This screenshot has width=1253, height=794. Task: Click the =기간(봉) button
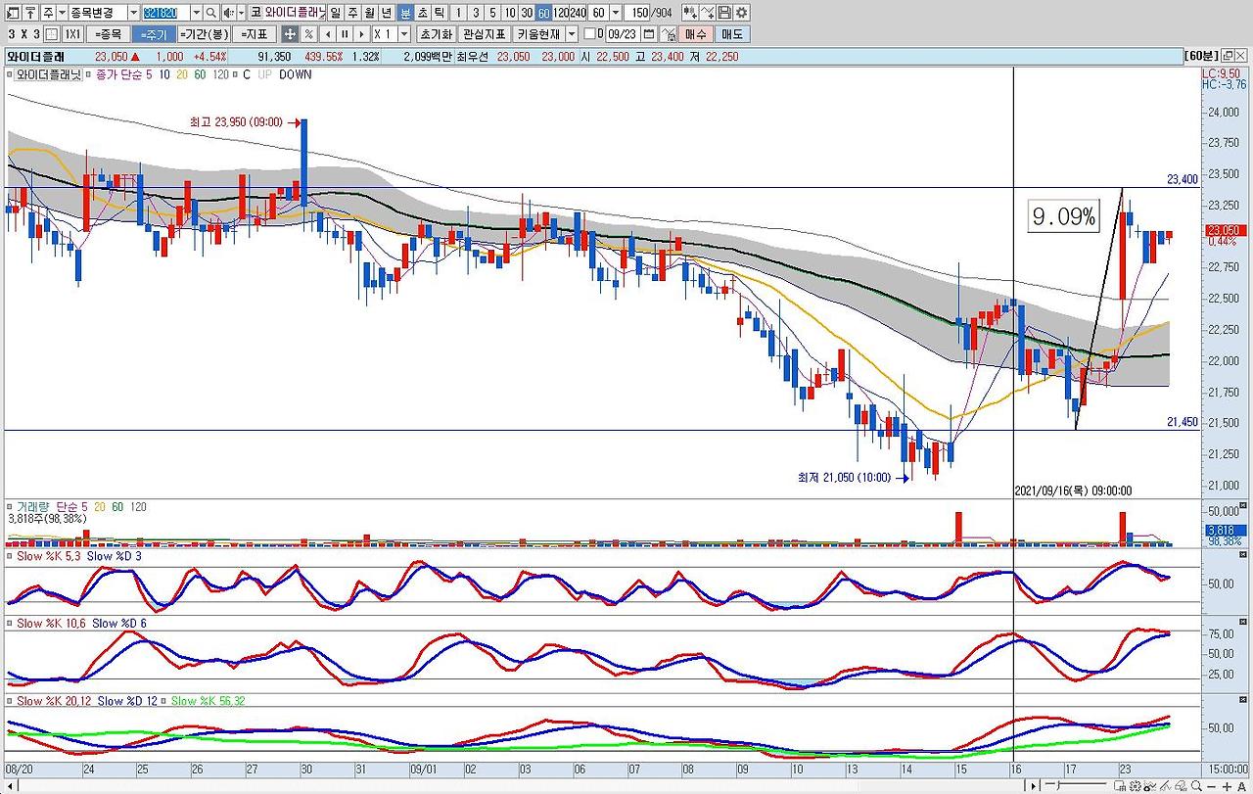(206, 34)
